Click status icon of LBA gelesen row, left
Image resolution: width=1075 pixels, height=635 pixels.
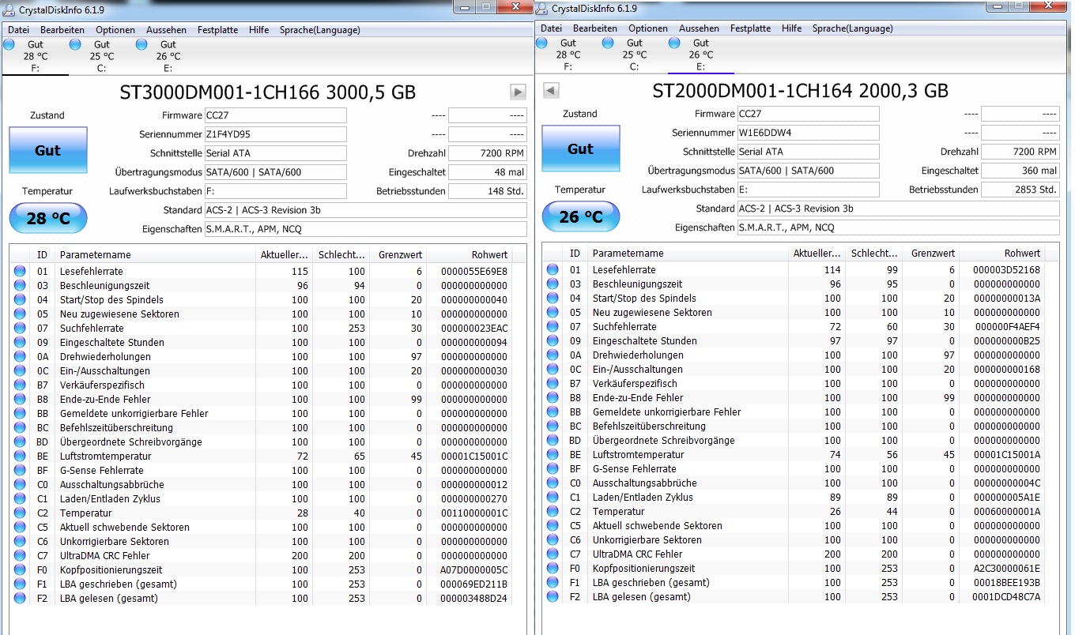[19, 598]
